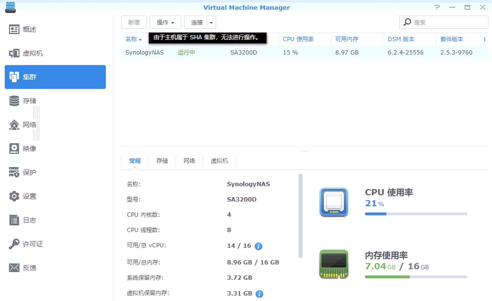
Task: Click the 新增 add button
Action: 134,22
